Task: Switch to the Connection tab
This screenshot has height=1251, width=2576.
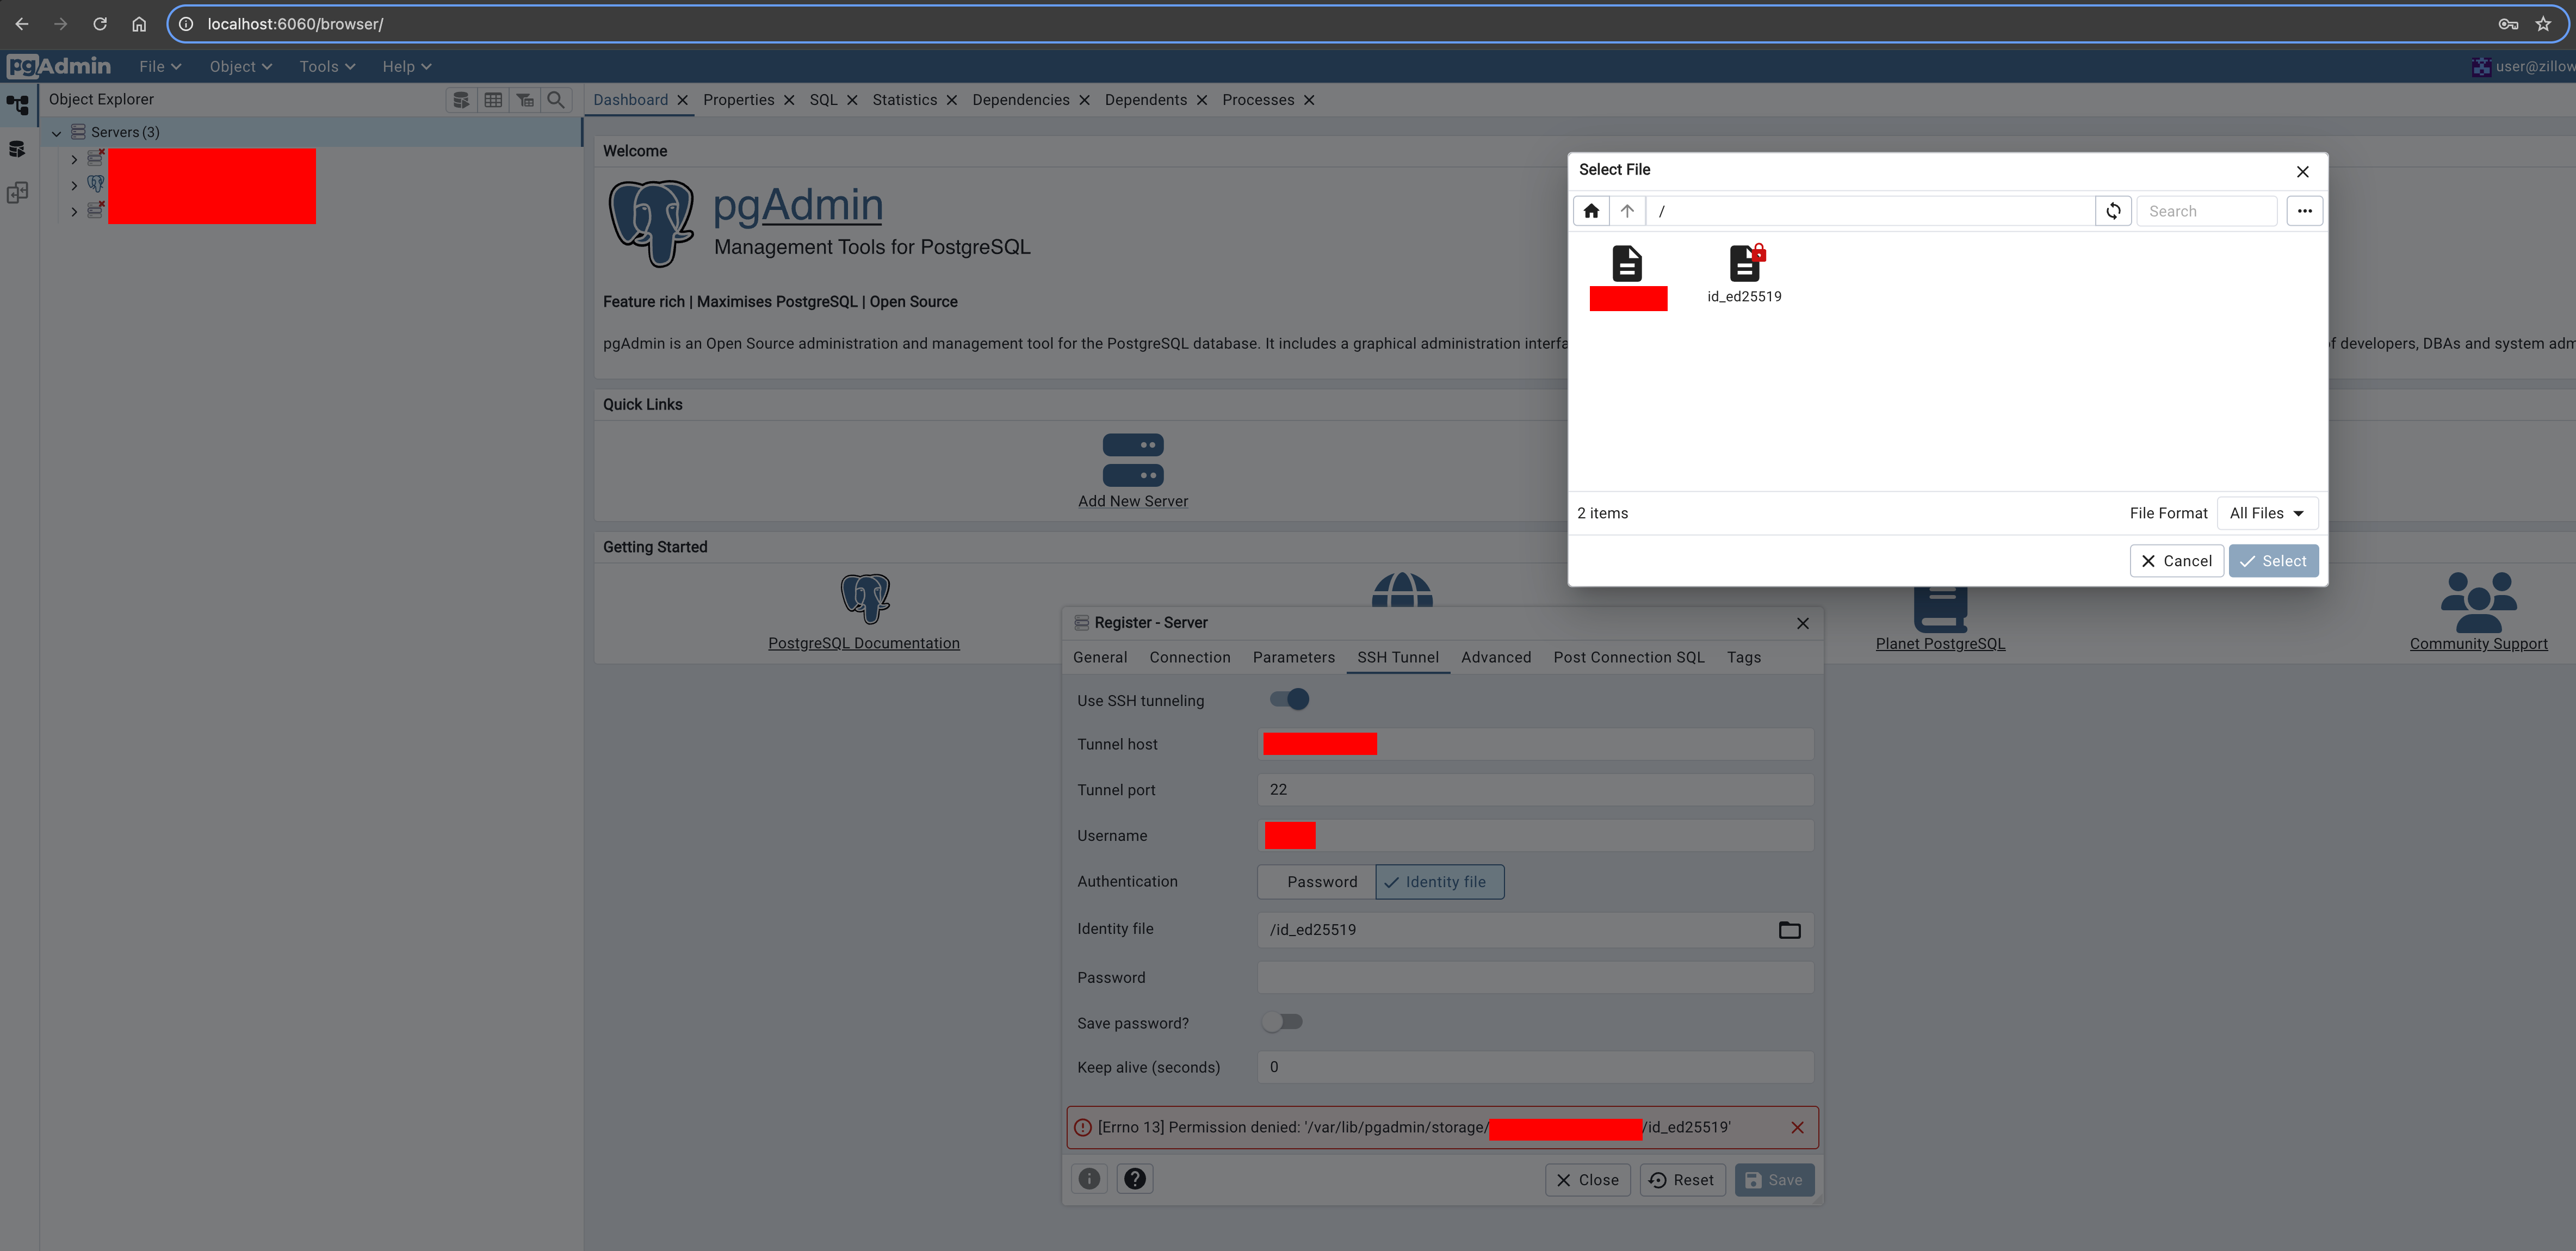Action: point(1189,658)
